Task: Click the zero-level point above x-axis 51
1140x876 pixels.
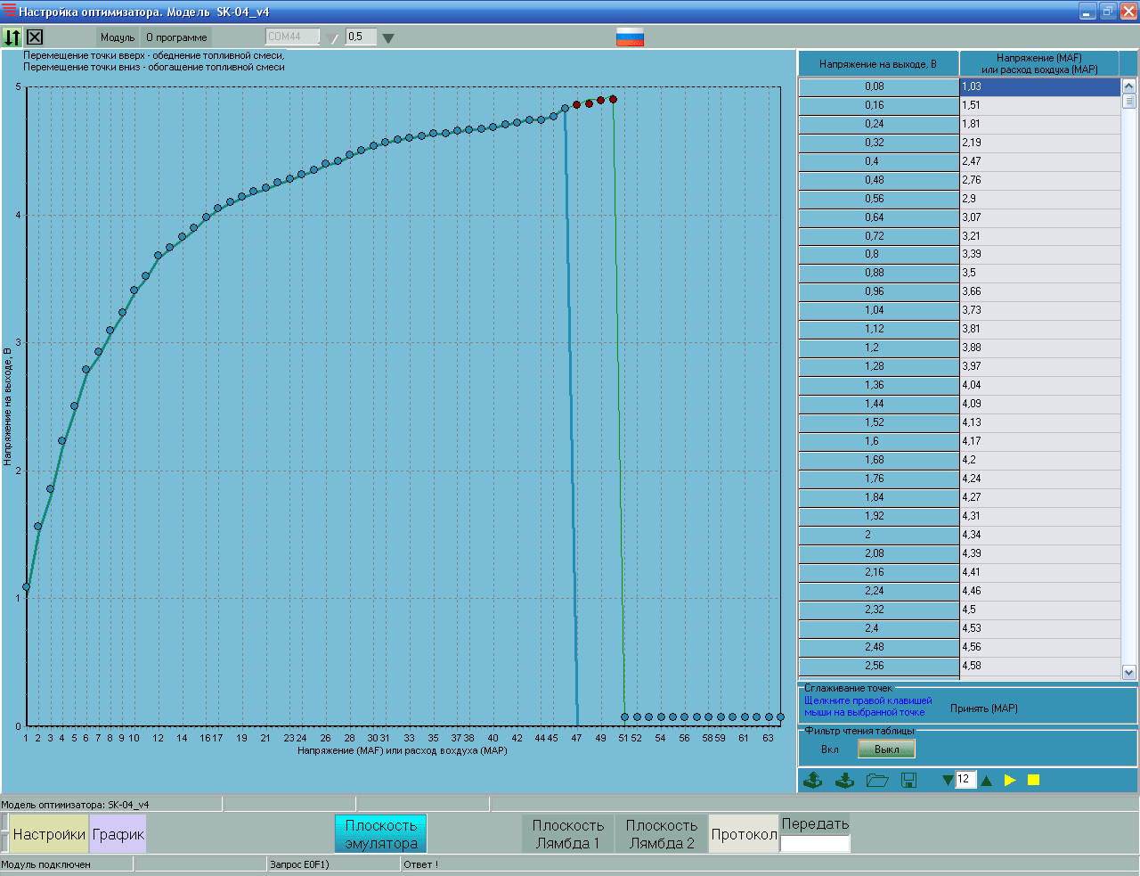Action: (x=624, y=716)
